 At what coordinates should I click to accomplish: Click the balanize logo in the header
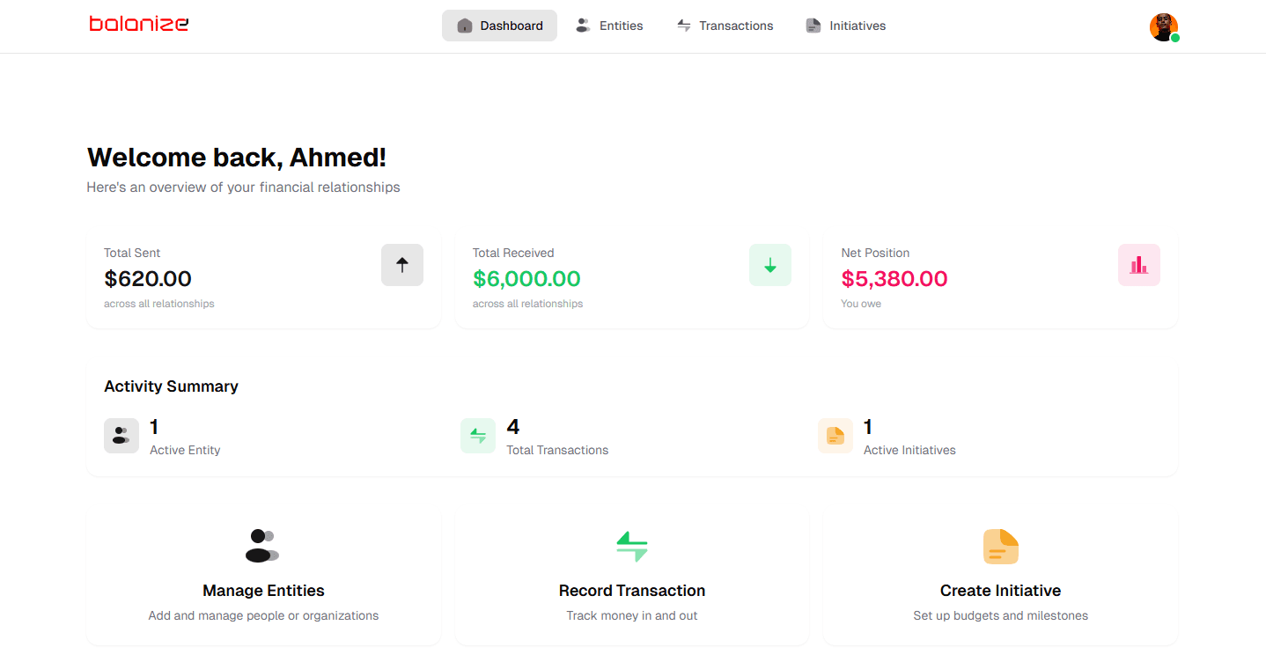tap(138, 24)
